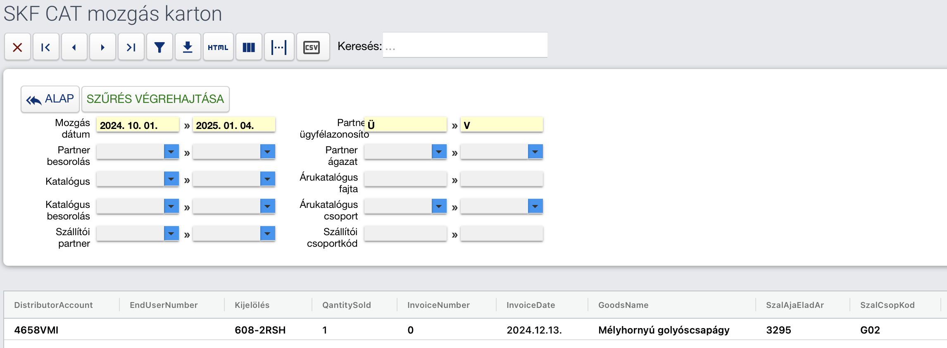Open Partner ágazat from dropdown
Image resolution: width=947 pixels, height=348 pixels.
click(x=439, y=152)
